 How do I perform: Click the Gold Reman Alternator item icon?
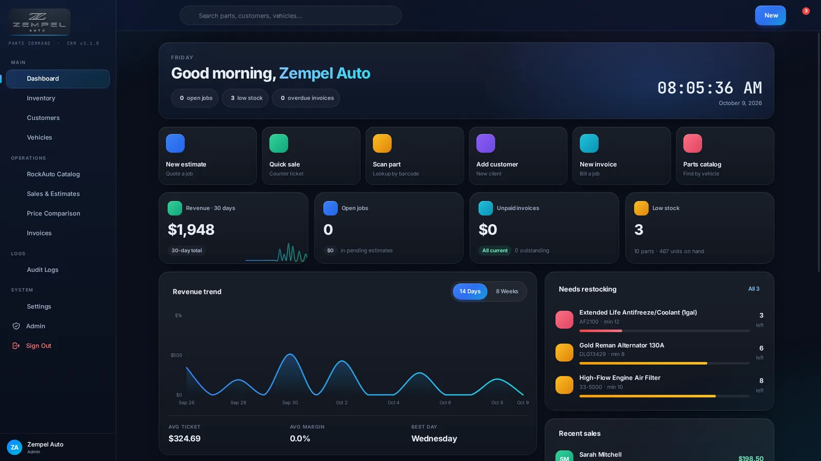click(x=564, y=352)
